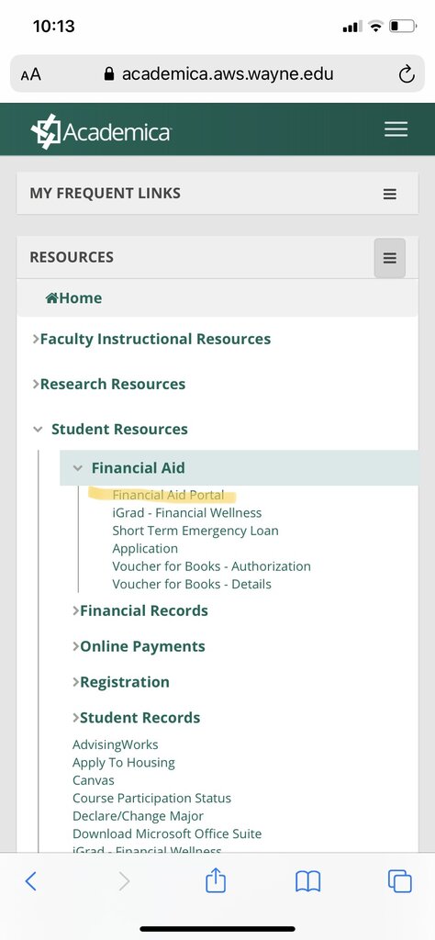This screenshot has width=435, height=940.
Task: Toggle the Resources panel menu icon
Action: (390, 258)
